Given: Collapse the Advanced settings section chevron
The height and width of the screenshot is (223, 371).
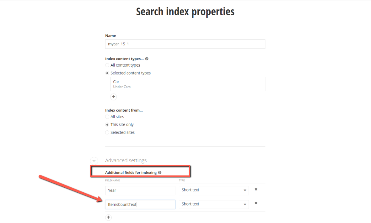Looking at the screenshot, I should (x=94, y=161).
